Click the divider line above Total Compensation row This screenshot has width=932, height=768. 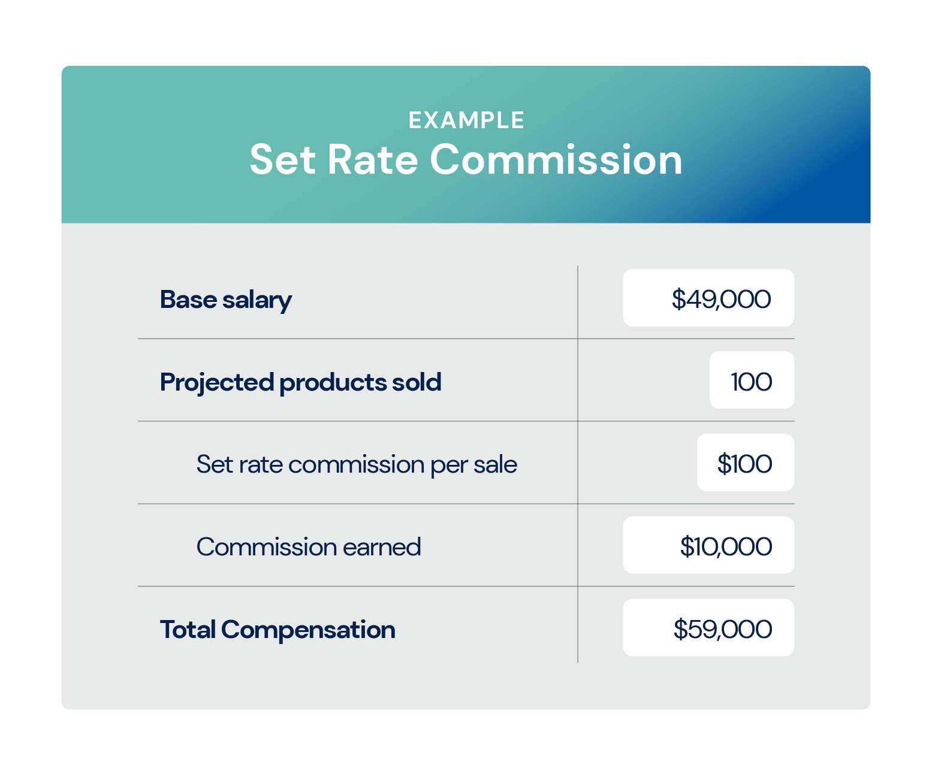click(360, 586)
